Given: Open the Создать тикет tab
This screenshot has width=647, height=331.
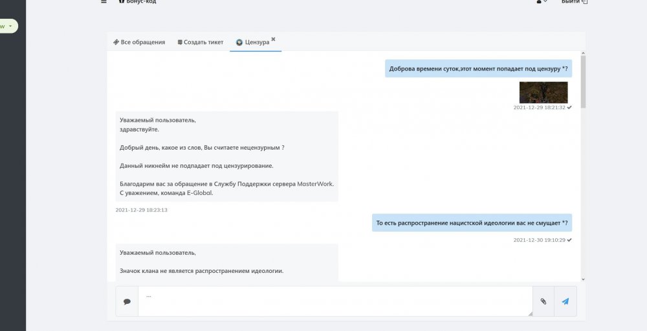Looking at the screenshot, I should (x=201, y=42).
